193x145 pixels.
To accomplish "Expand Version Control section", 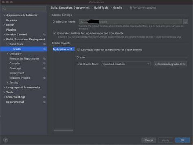I will point(4,35).
